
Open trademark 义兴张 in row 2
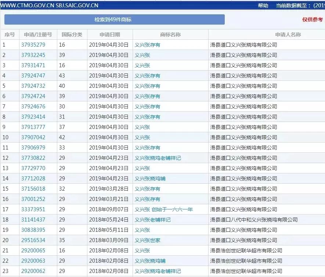click(142, 55)
